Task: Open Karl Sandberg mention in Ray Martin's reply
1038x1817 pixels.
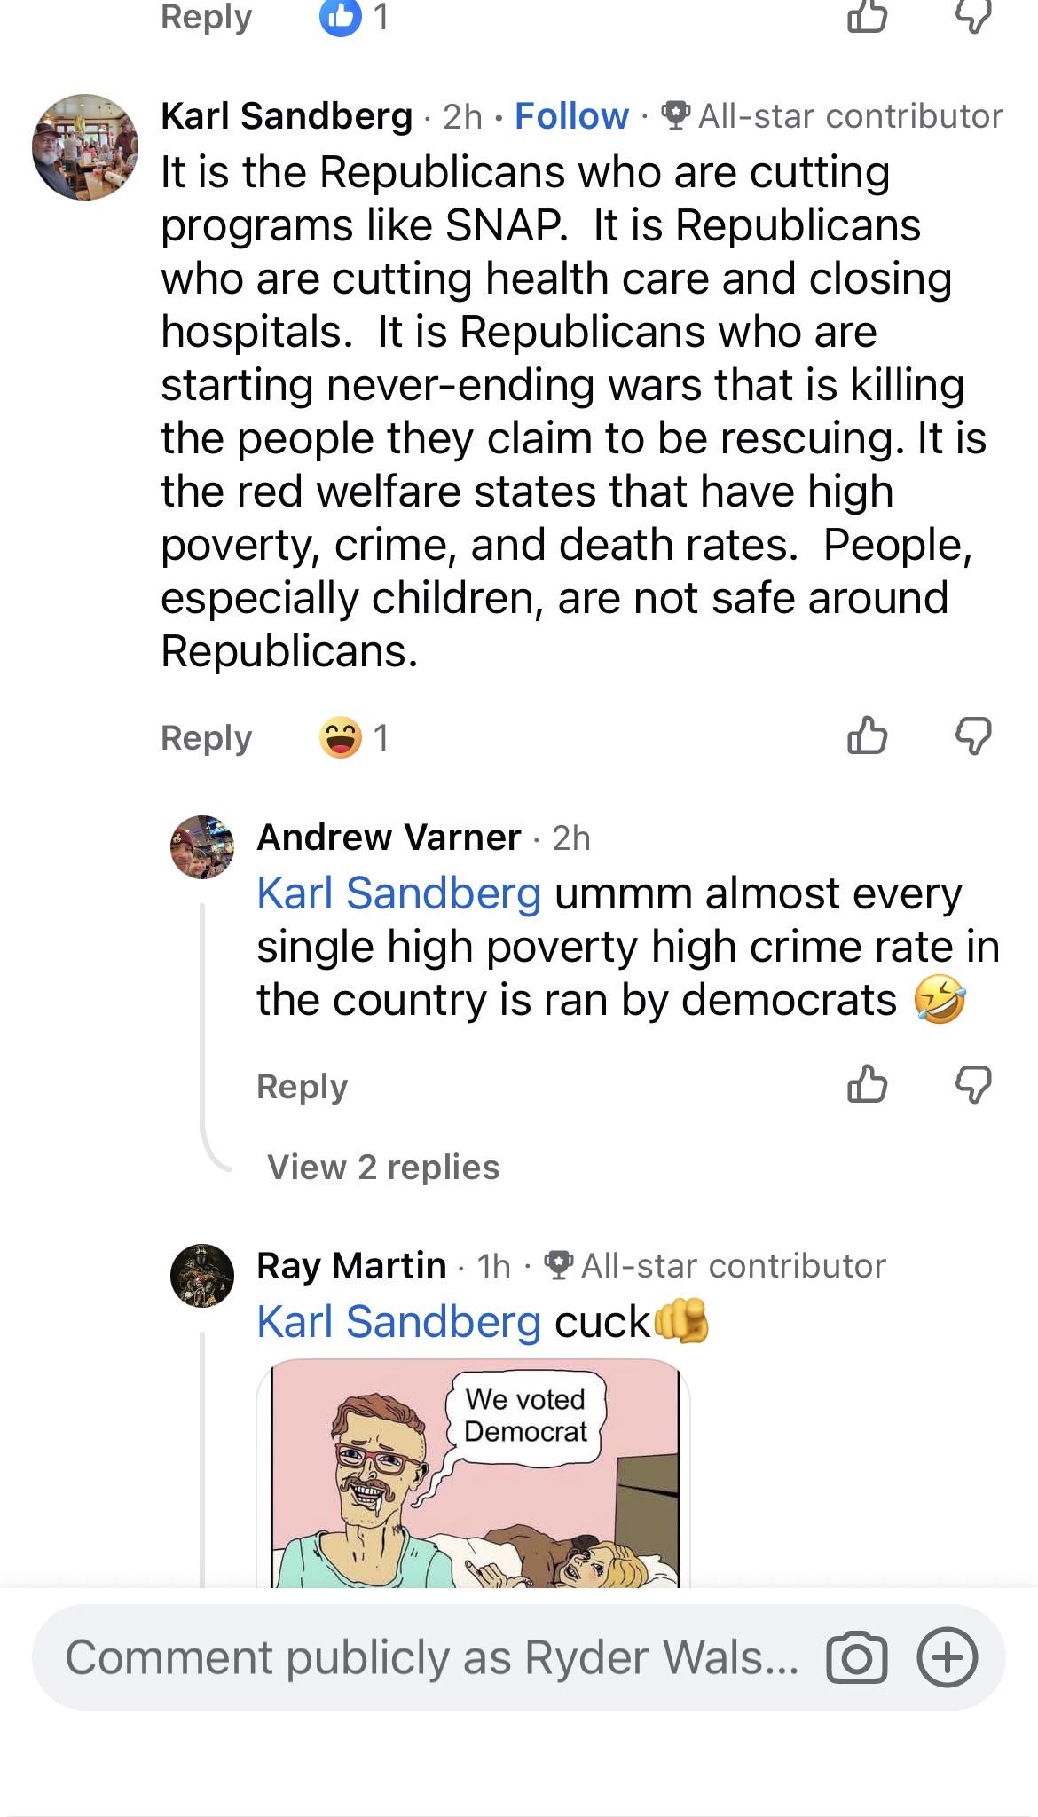Action: (399, 1321)
